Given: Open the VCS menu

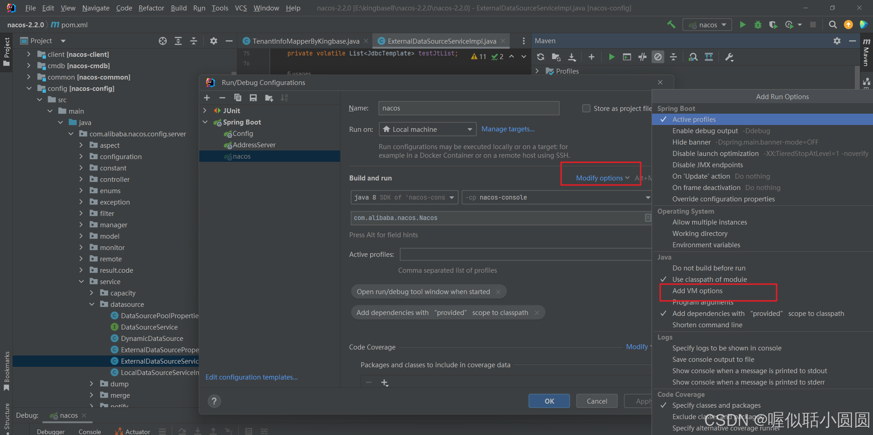Looking at the screenshot, I should click(241, 8).
